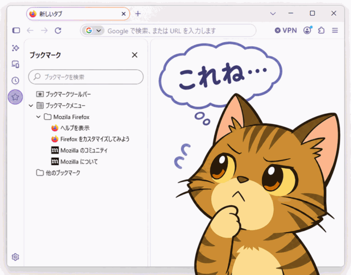The image size is (351, 275).
Task: Select the Mozila Firefox folder
Action: 66,117
